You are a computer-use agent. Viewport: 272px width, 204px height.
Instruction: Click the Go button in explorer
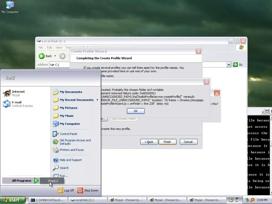[x=238, y=65]
